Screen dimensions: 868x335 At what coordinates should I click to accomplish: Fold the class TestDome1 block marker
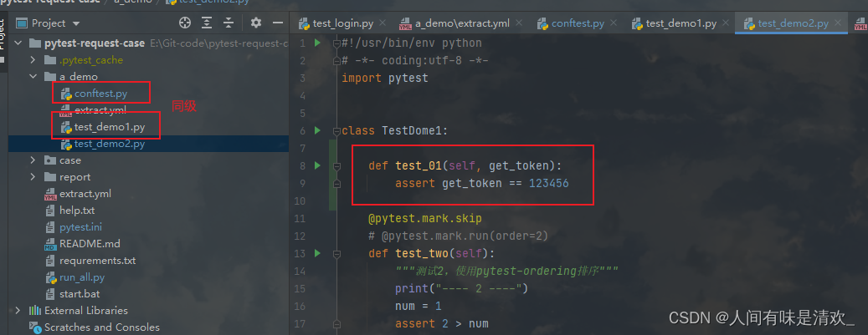click(x=336, y=130)
